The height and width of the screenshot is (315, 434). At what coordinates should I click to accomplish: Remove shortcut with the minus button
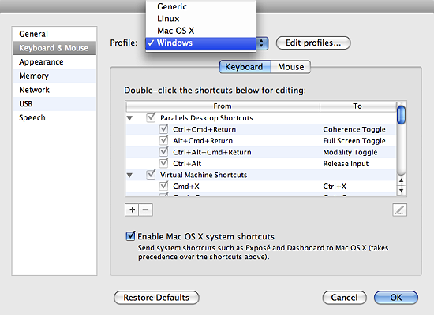click(146, 210)
